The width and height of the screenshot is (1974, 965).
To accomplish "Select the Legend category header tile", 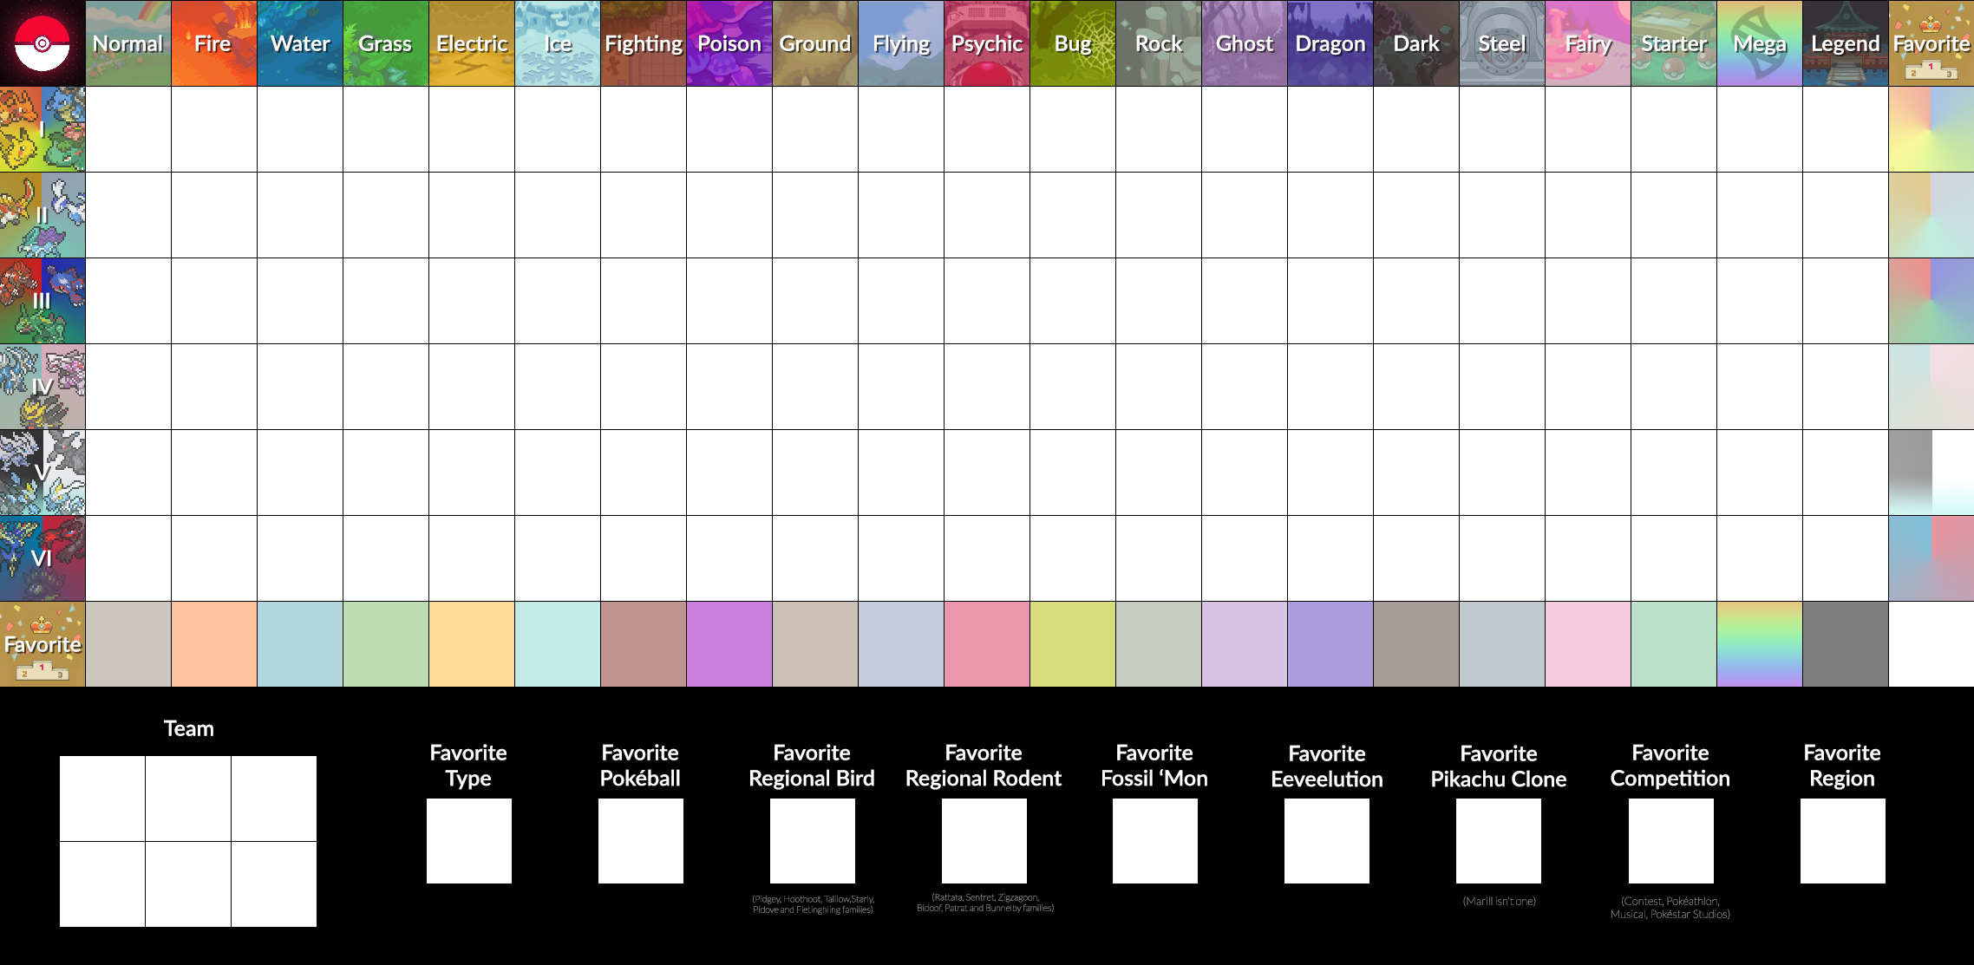I will coord(1846,43).
